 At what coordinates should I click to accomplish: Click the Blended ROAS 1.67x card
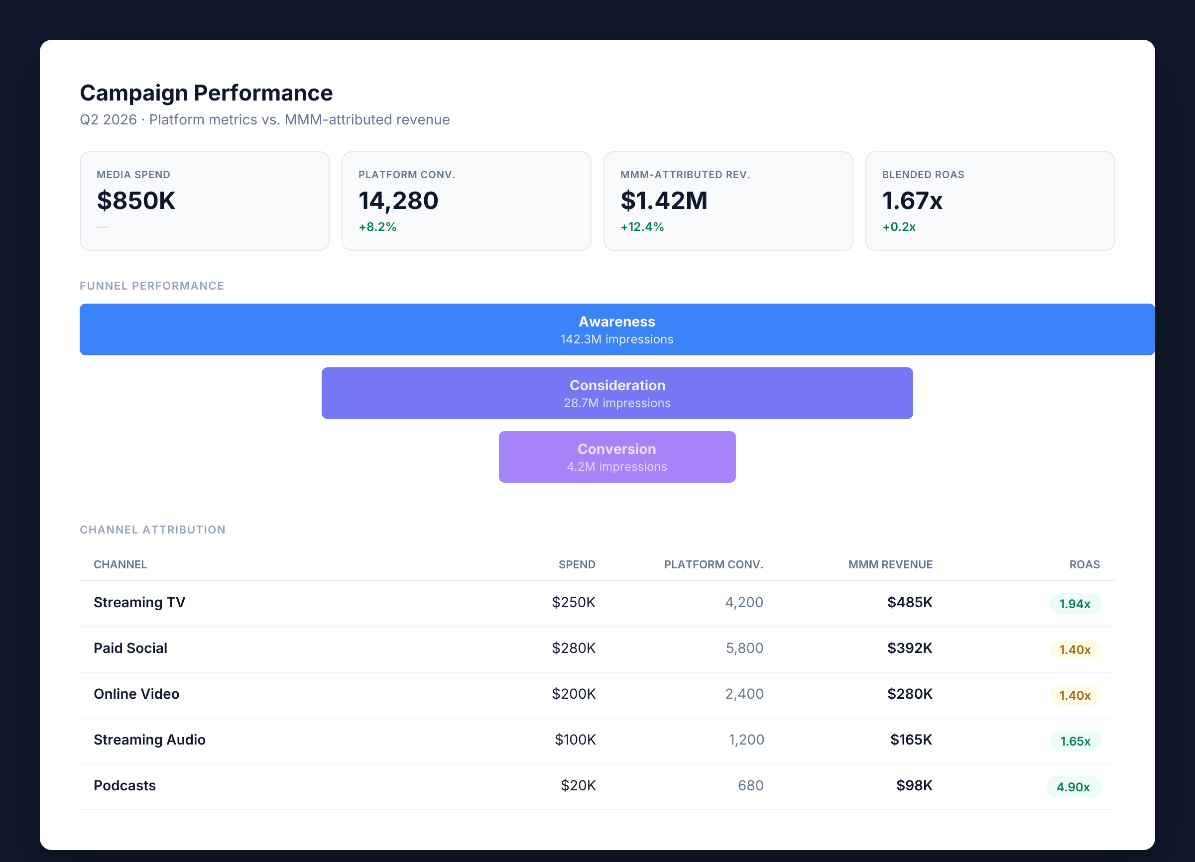click(989, 201)
